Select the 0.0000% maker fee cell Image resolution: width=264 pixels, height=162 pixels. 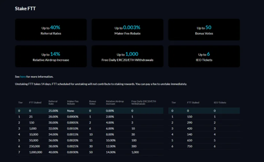click(73, 117)
